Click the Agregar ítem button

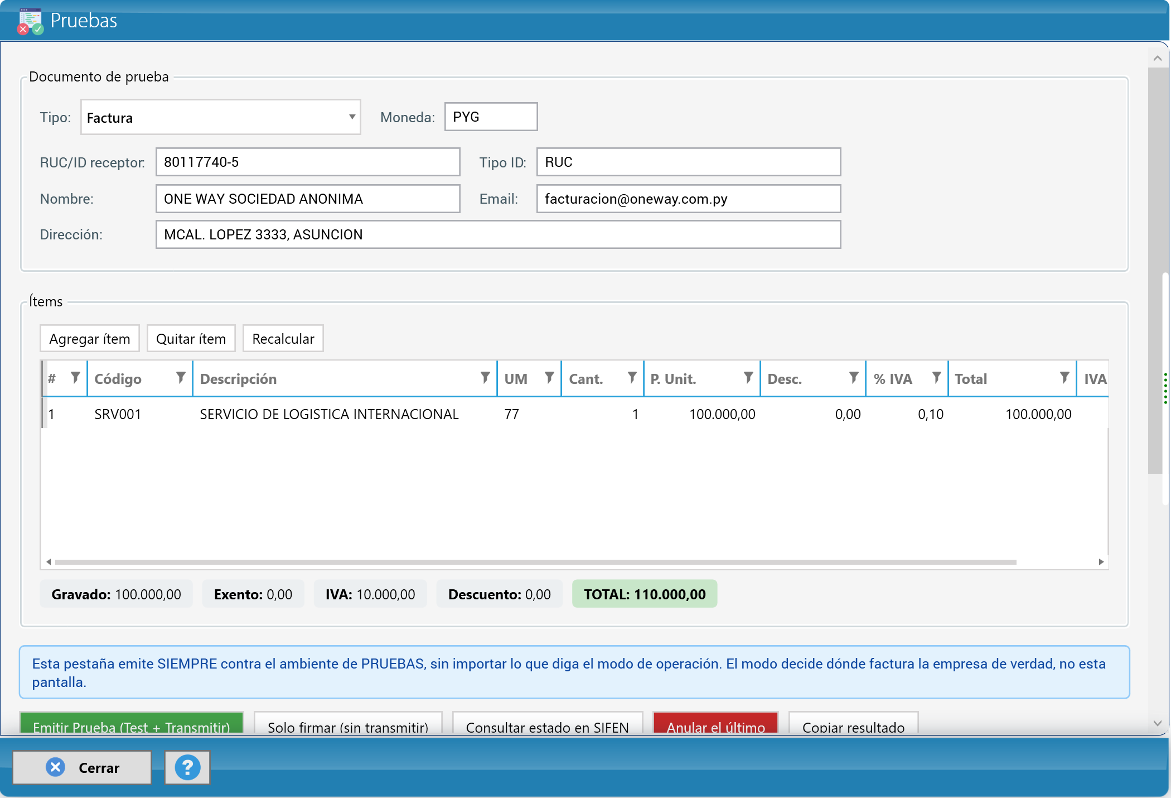point(90,339)
